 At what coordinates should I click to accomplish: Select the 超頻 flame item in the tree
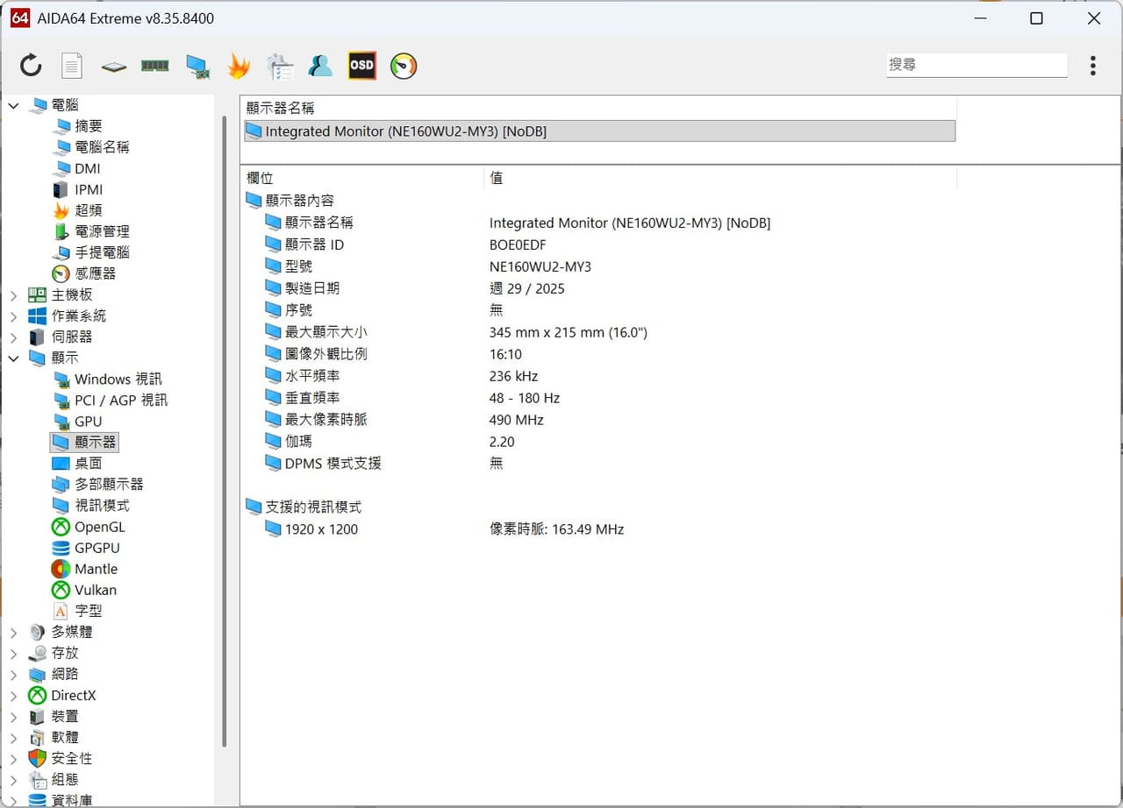pyautogui.click(x=89, y=210)
